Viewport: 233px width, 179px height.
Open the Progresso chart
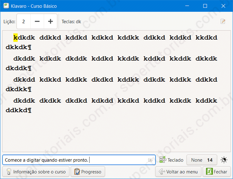88,172
